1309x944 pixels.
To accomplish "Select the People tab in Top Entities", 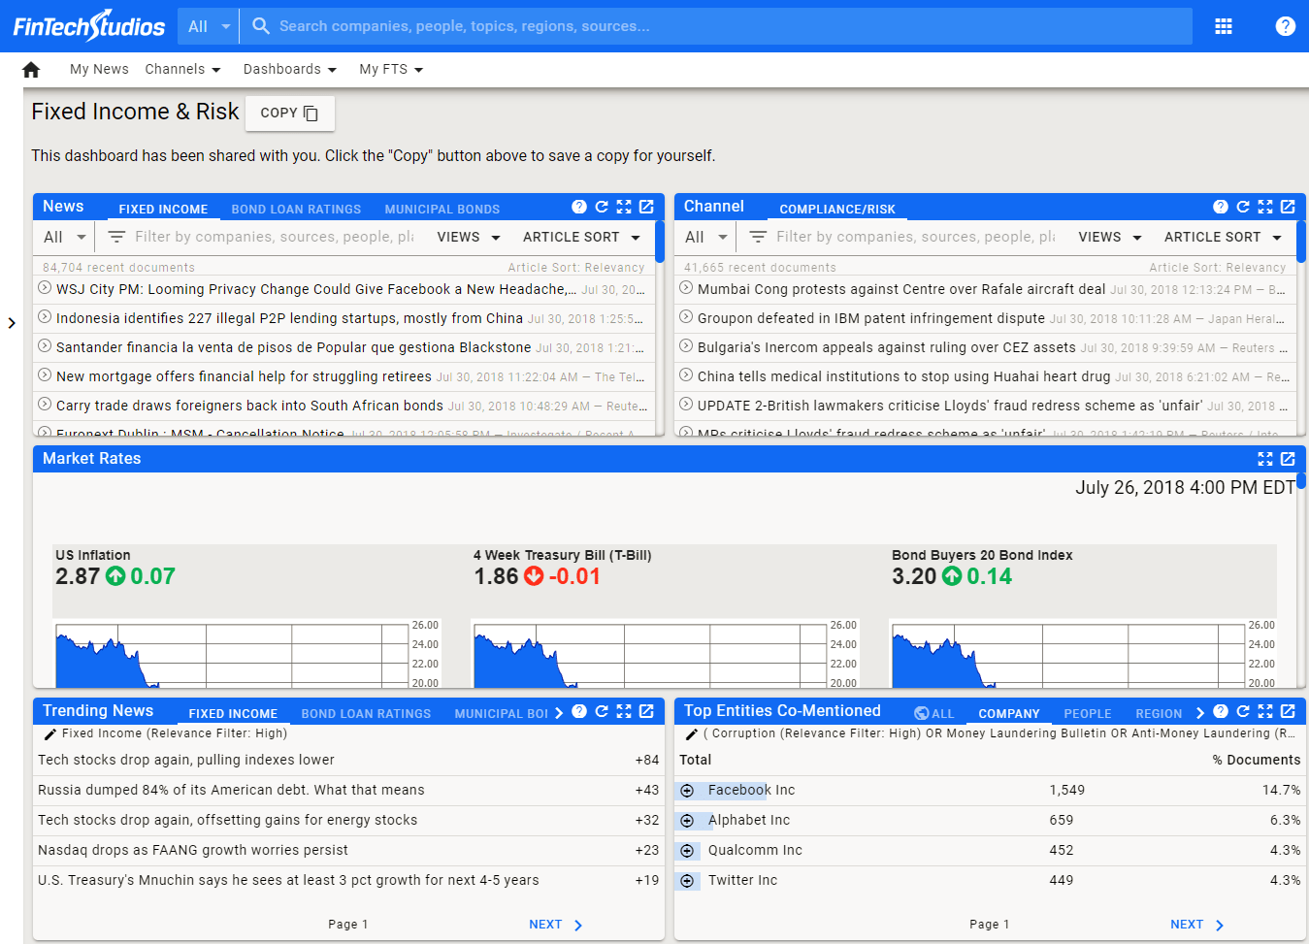I will coord(1088,713).
